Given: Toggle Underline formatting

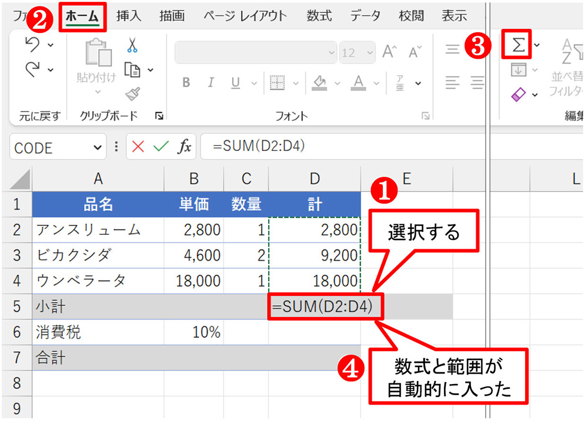Looking at the screenshot, I should pyautogui.click(x=235, y=83).
